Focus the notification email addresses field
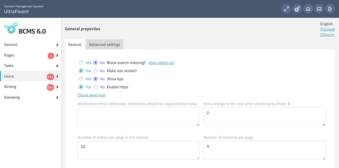339x168 pixels. point(138,116)
